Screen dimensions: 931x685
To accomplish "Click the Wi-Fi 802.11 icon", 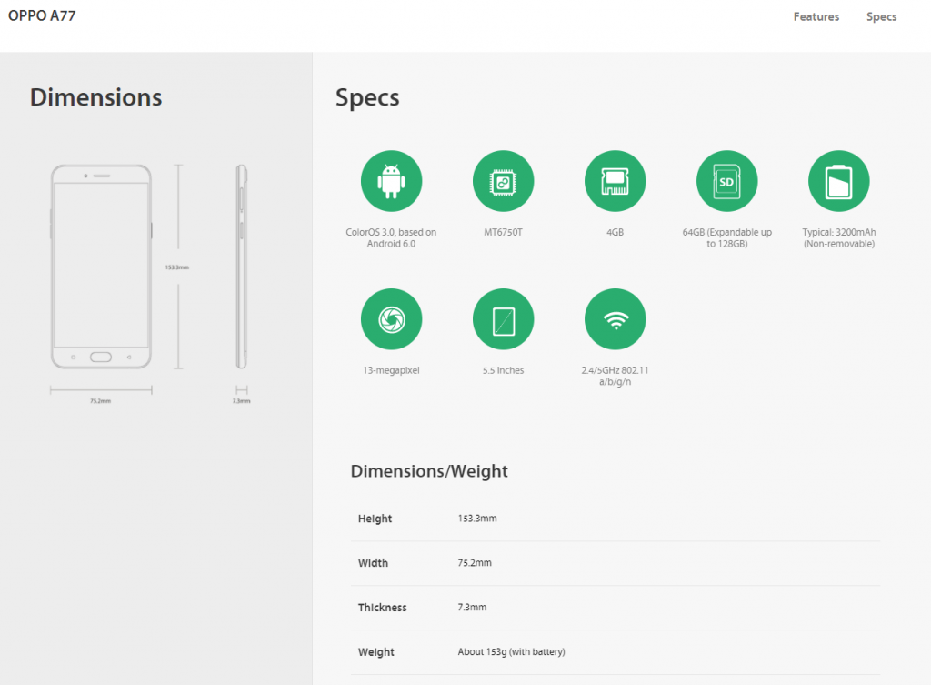I will click(615, 319).
